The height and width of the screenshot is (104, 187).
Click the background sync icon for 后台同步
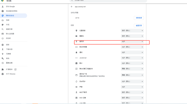[76, 81]
